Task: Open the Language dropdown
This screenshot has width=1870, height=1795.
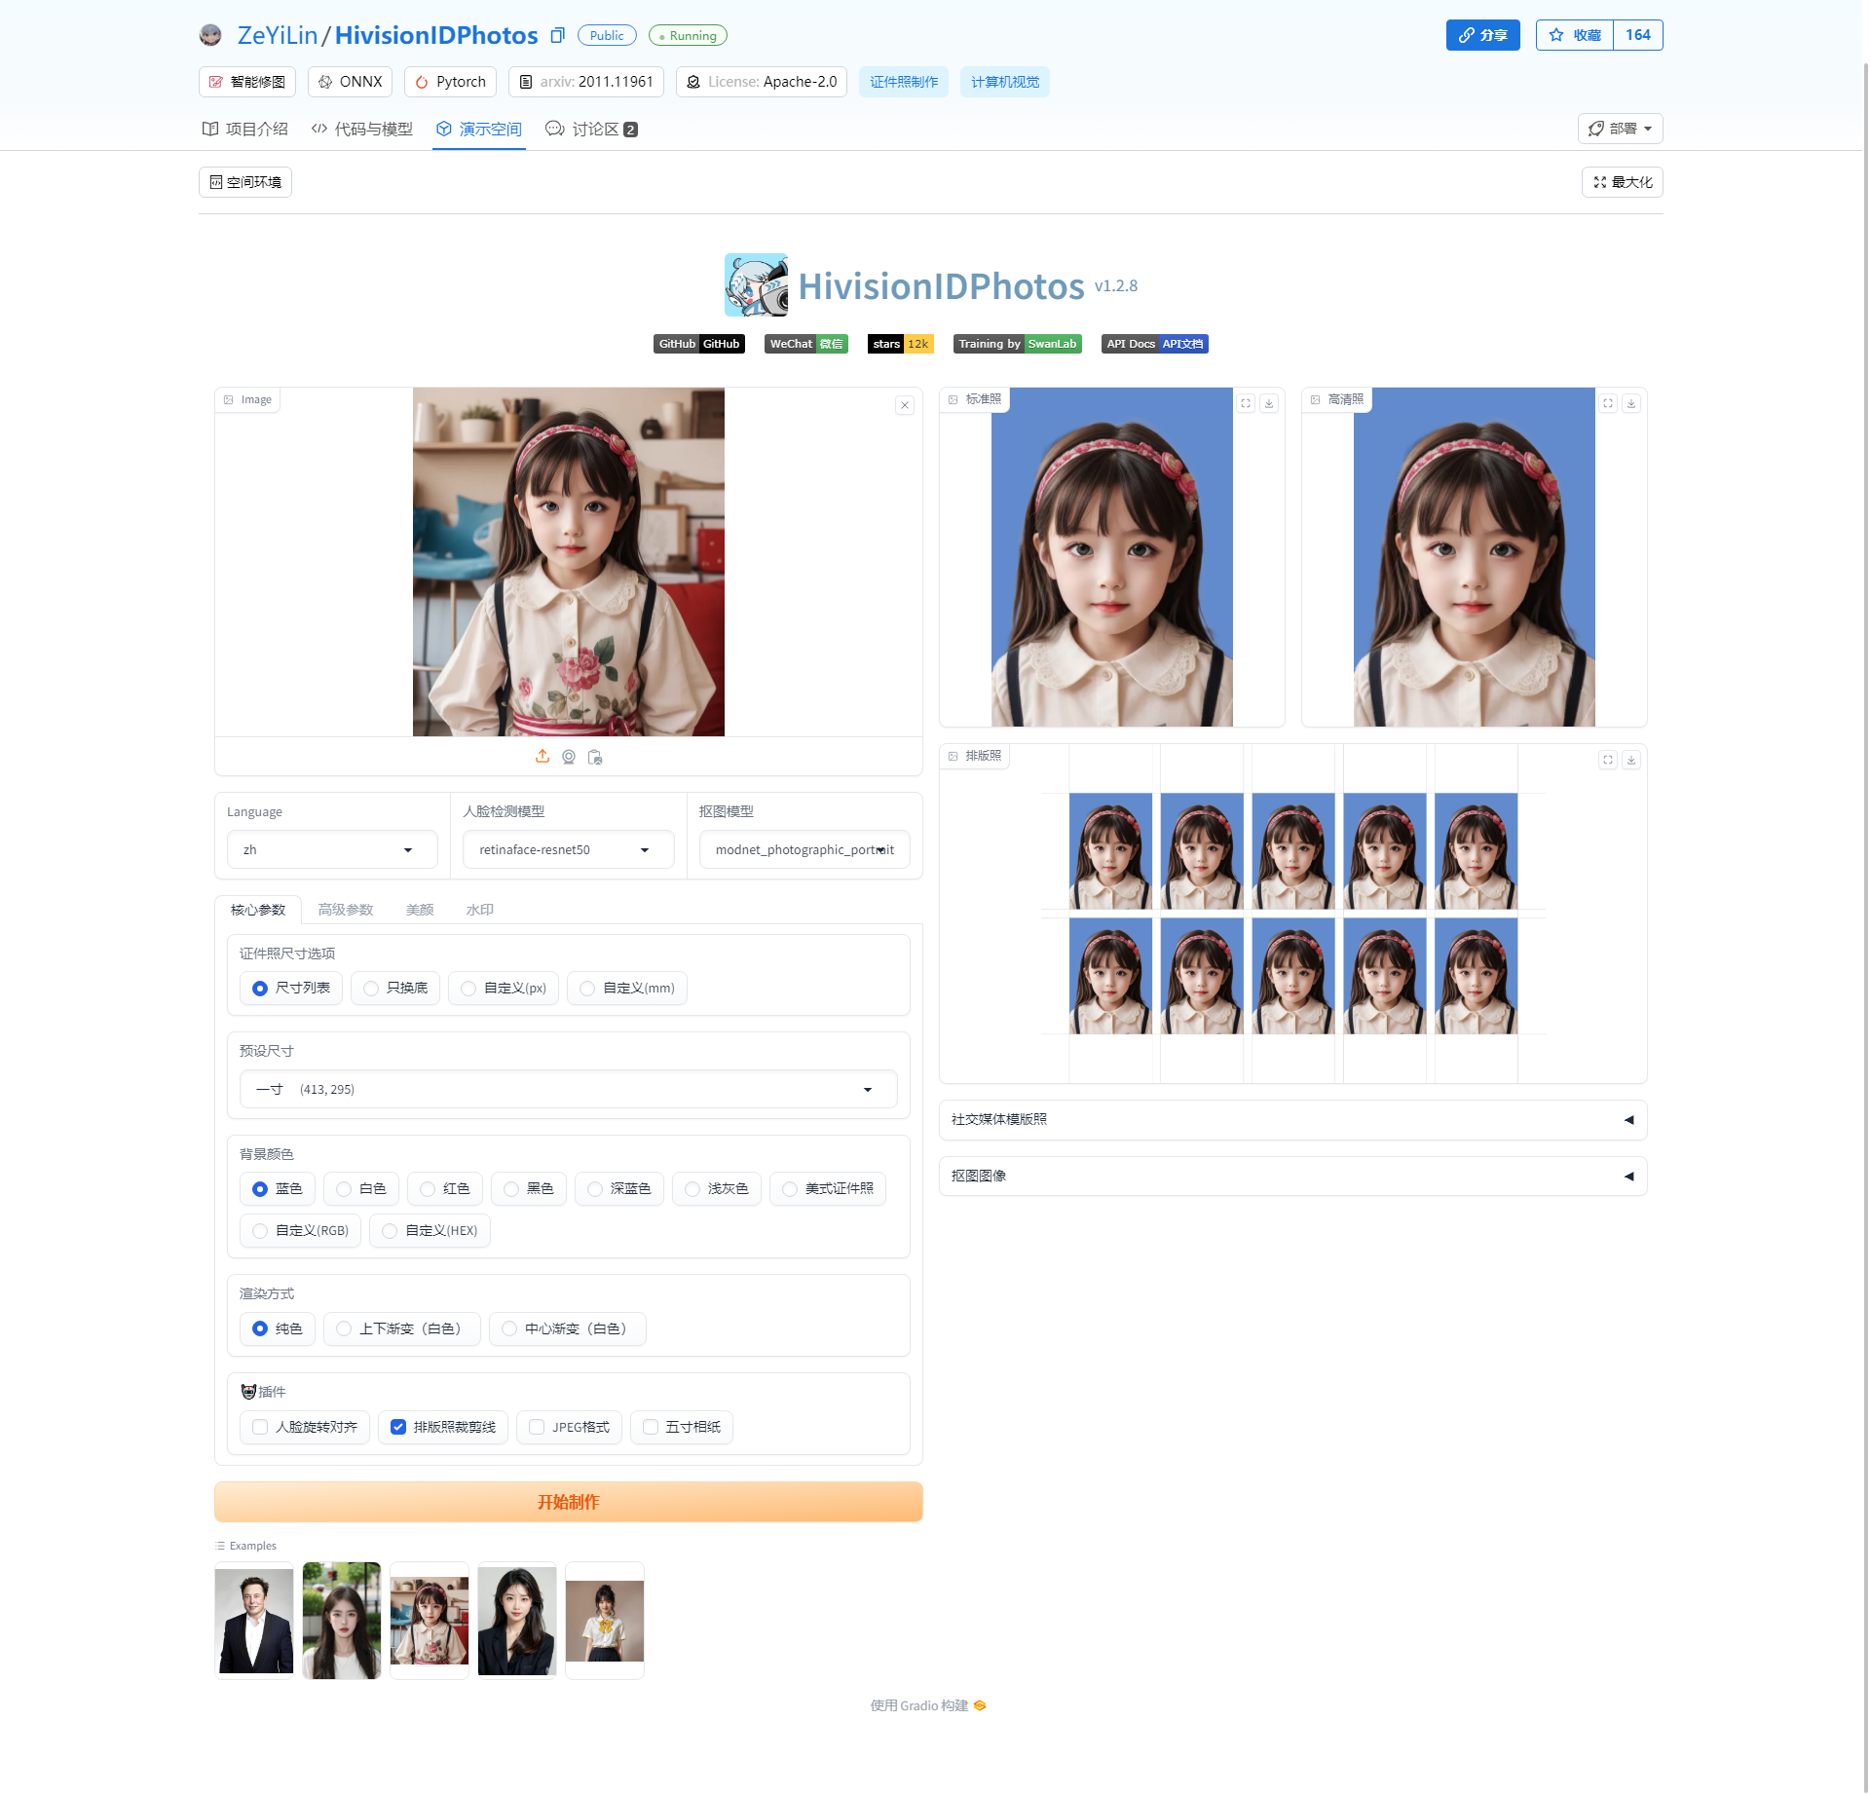Action: (331, 849)
